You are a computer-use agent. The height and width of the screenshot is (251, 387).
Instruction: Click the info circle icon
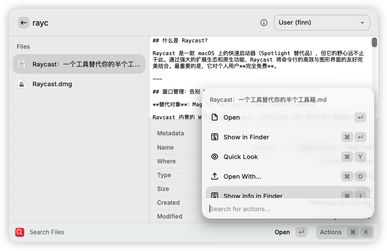click(x=264, y=23)
